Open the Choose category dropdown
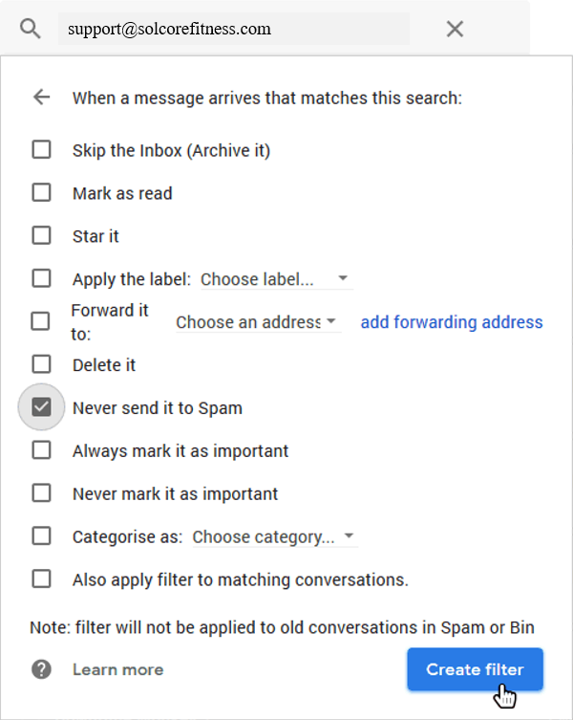 275,536
